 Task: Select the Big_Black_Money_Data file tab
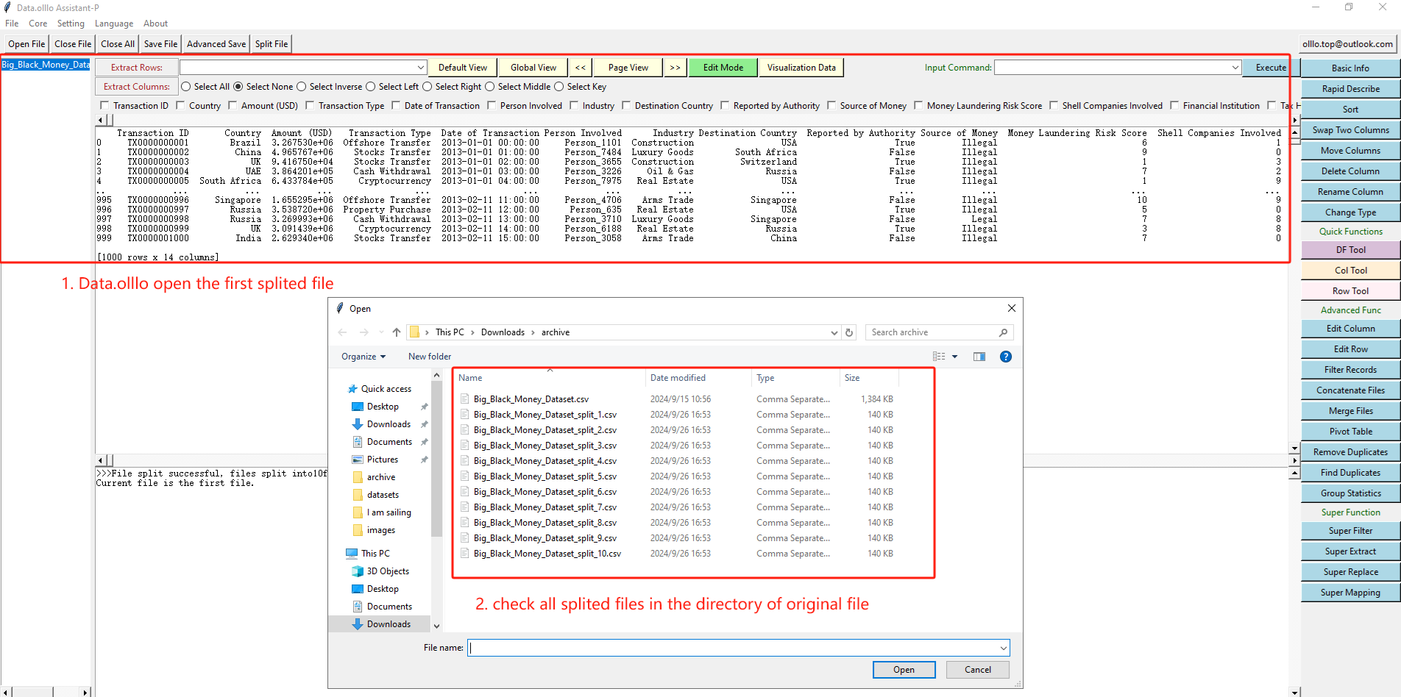(x=46, y=65)
